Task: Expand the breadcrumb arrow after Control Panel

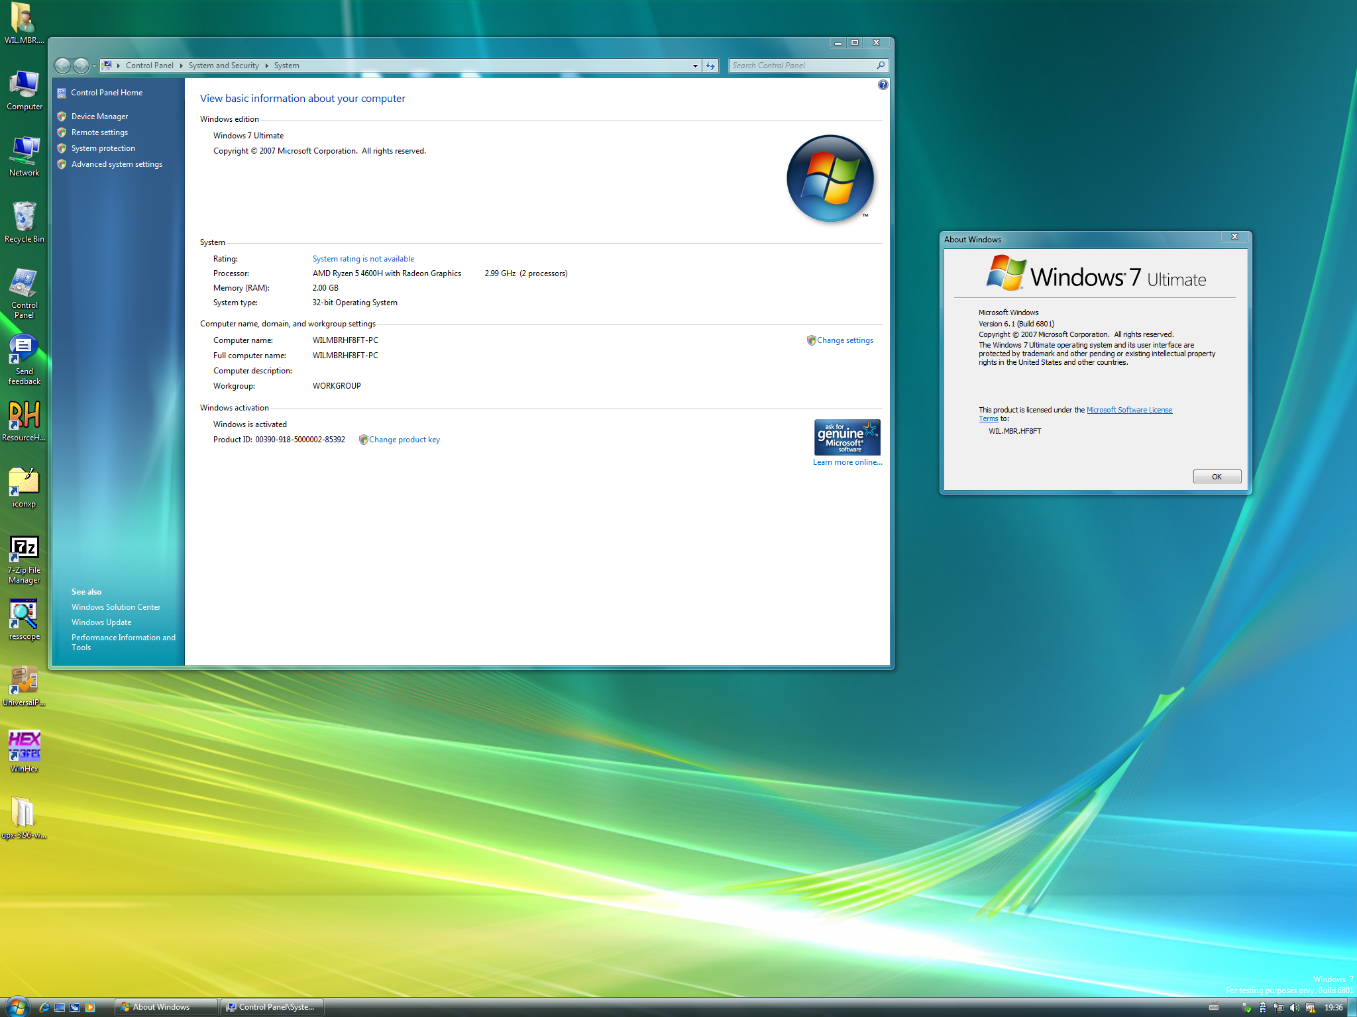Action: (x=181, y=66)
